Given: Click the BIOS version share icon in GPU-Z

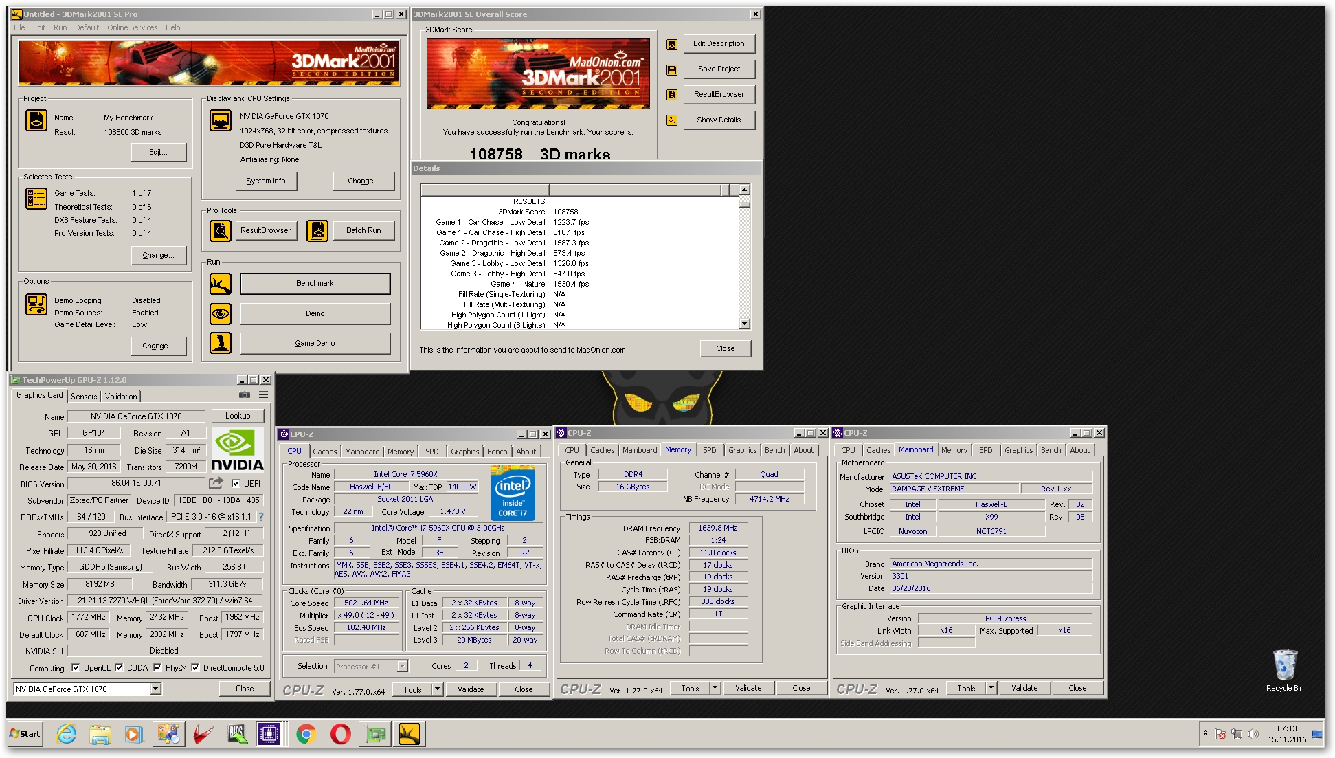Looking at the screenshot, I should [x=216, y=483].
